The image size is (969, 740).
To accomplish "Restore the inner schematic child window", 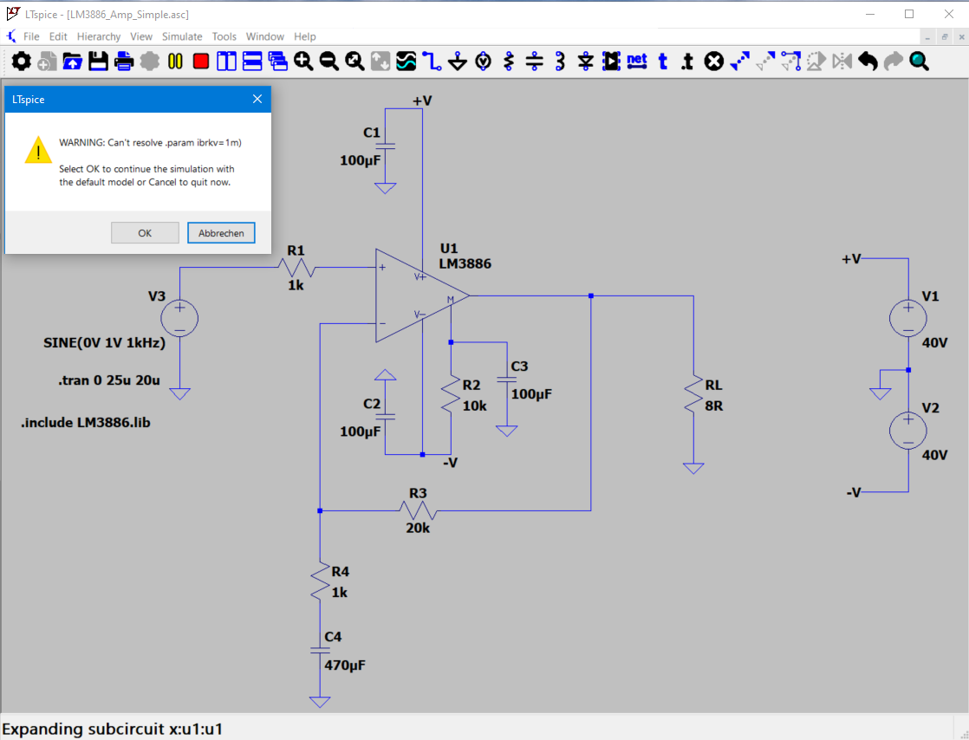I will pyautogui.click(x=944, y=37).
